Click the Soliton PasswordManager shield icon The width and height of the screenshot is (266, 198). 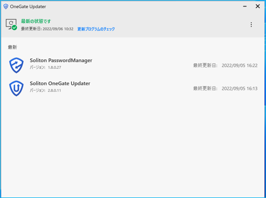point(16,65)
